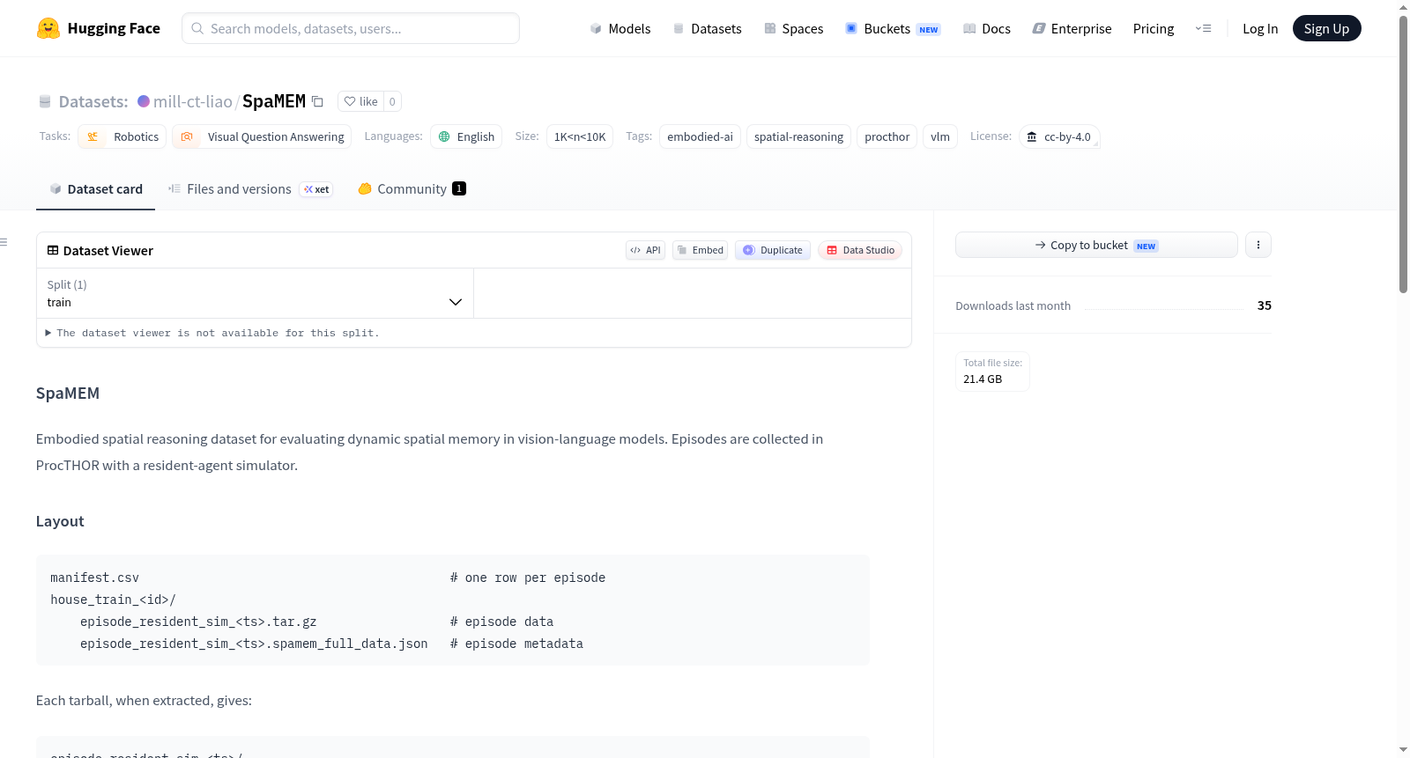The height and width of the screenshot is (758, 1410).
Task: Click the scrollbar down arrow
Action: [x=1403, y=750]
